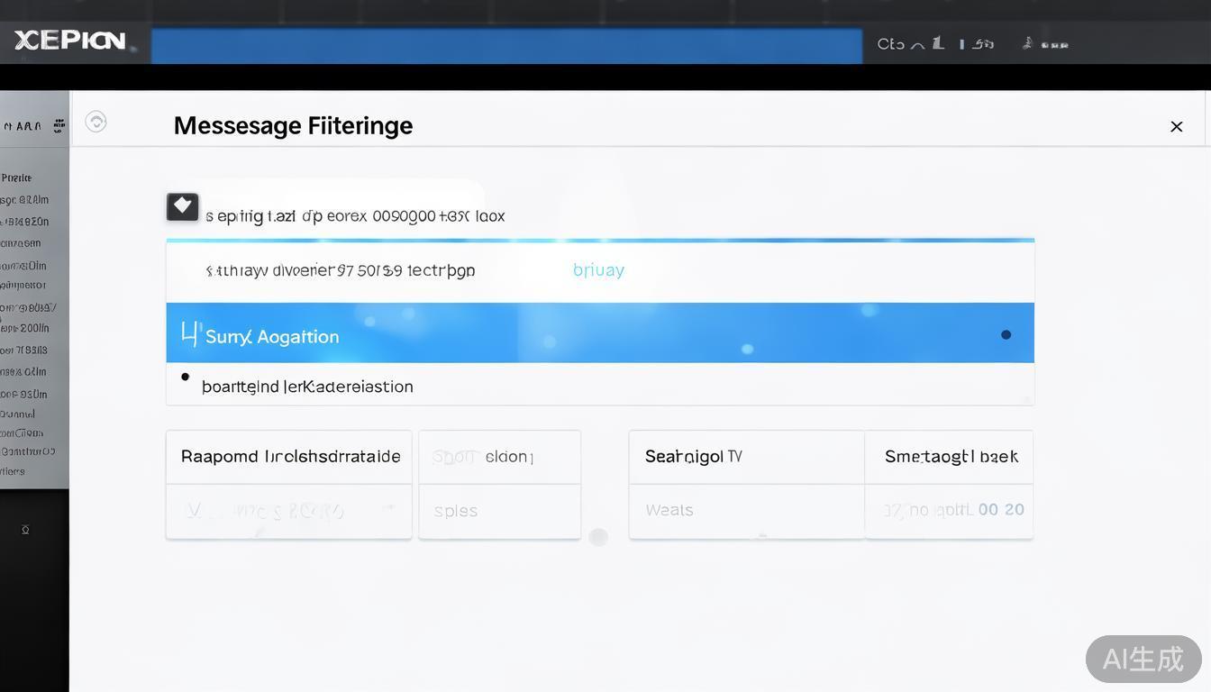Expand the caret next to Cto in top bar
1211x692 pixels.
coord(917,44)
